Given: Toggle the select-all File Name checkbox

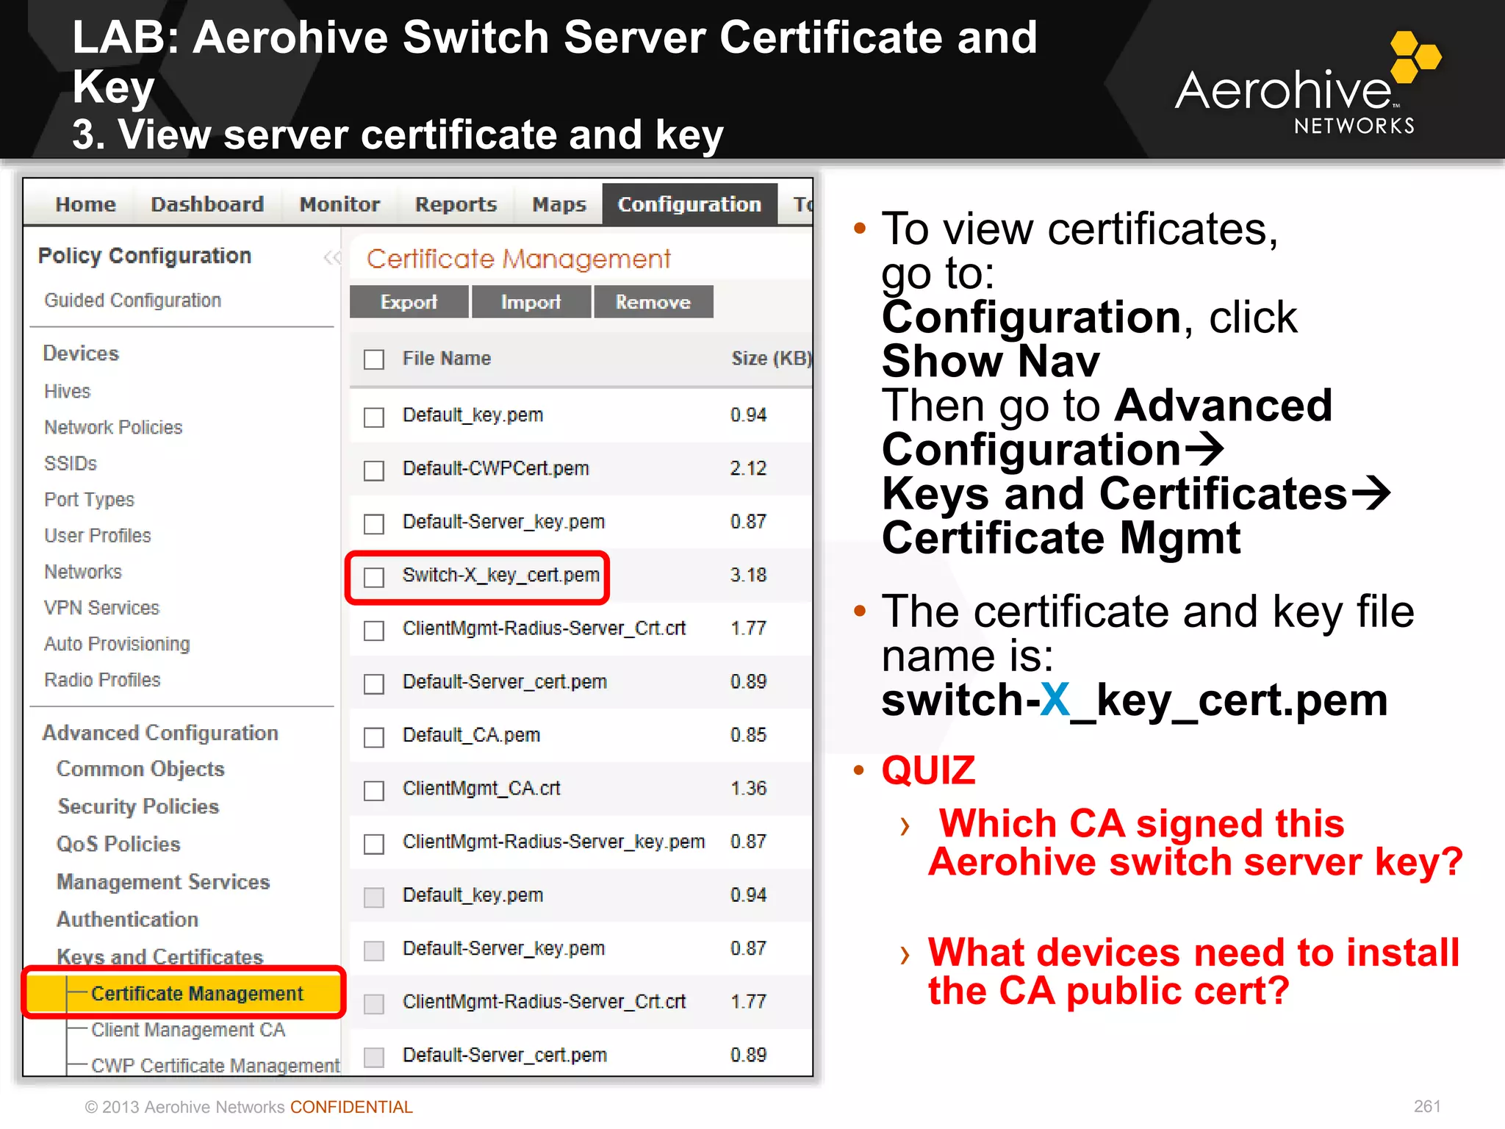Looking at the screenshot, I should pos(374,359).
